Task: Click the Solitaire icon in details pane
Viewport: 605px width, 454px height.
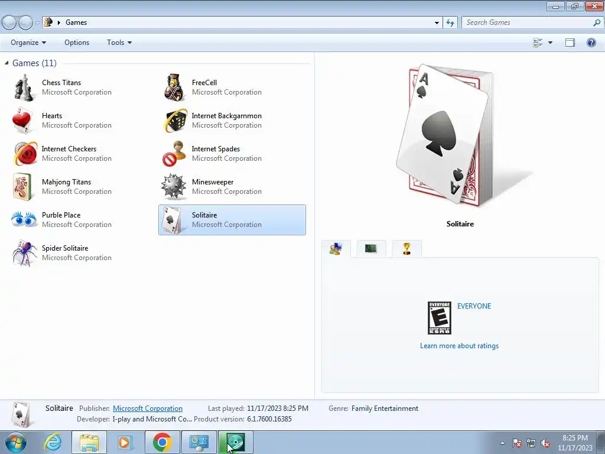Action: point(21,414)
